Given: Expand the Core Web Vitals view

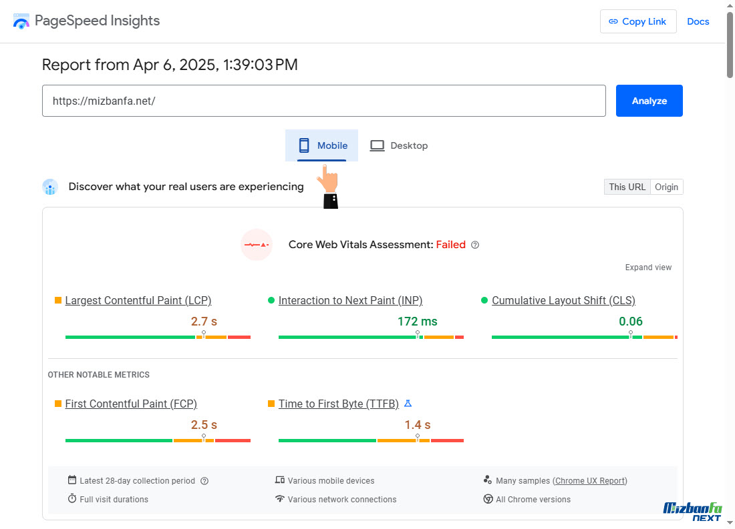Looking at the screenshot, I should point(648,268).
